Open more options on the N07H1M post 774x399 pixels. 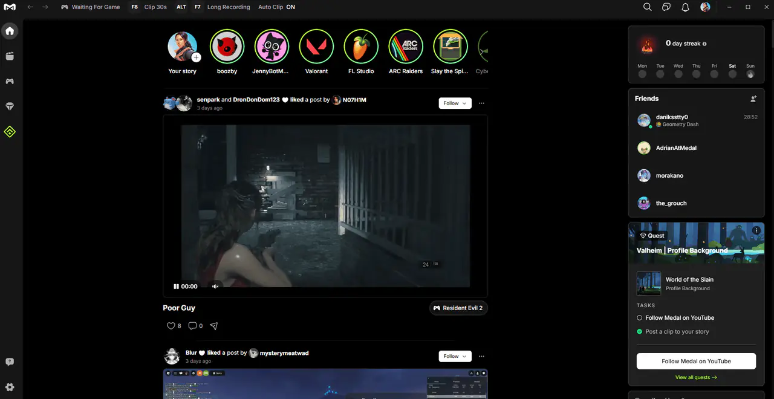click(481, 103)
